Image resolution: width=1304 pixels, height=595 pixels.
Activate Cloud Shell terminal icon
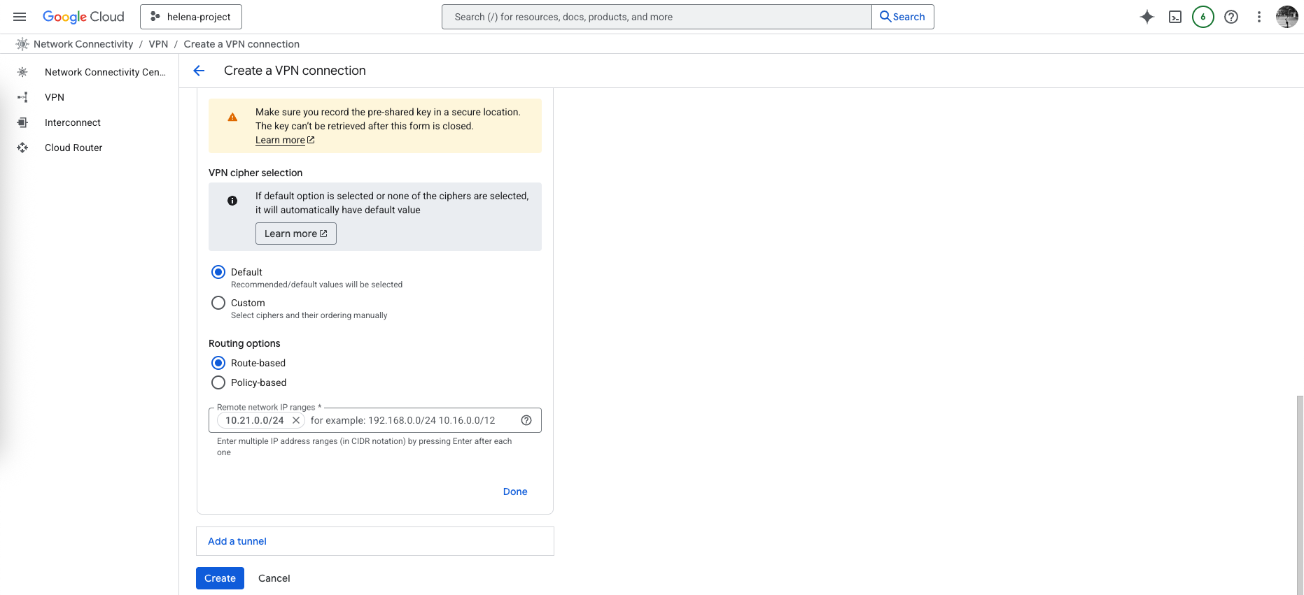pos(1175,17)
